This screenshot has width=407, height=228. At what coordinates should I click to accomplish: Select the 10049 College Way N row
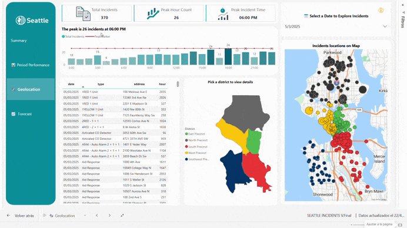click(x=115, y=168)
